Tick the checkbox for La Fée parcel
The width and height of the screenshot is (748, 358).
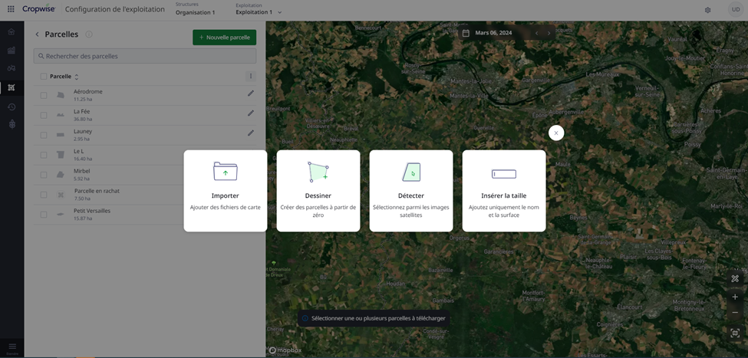44,116
